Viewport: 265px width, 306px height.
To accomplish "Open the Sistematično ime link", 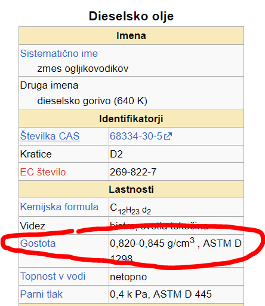I will [x=59, y=53].
